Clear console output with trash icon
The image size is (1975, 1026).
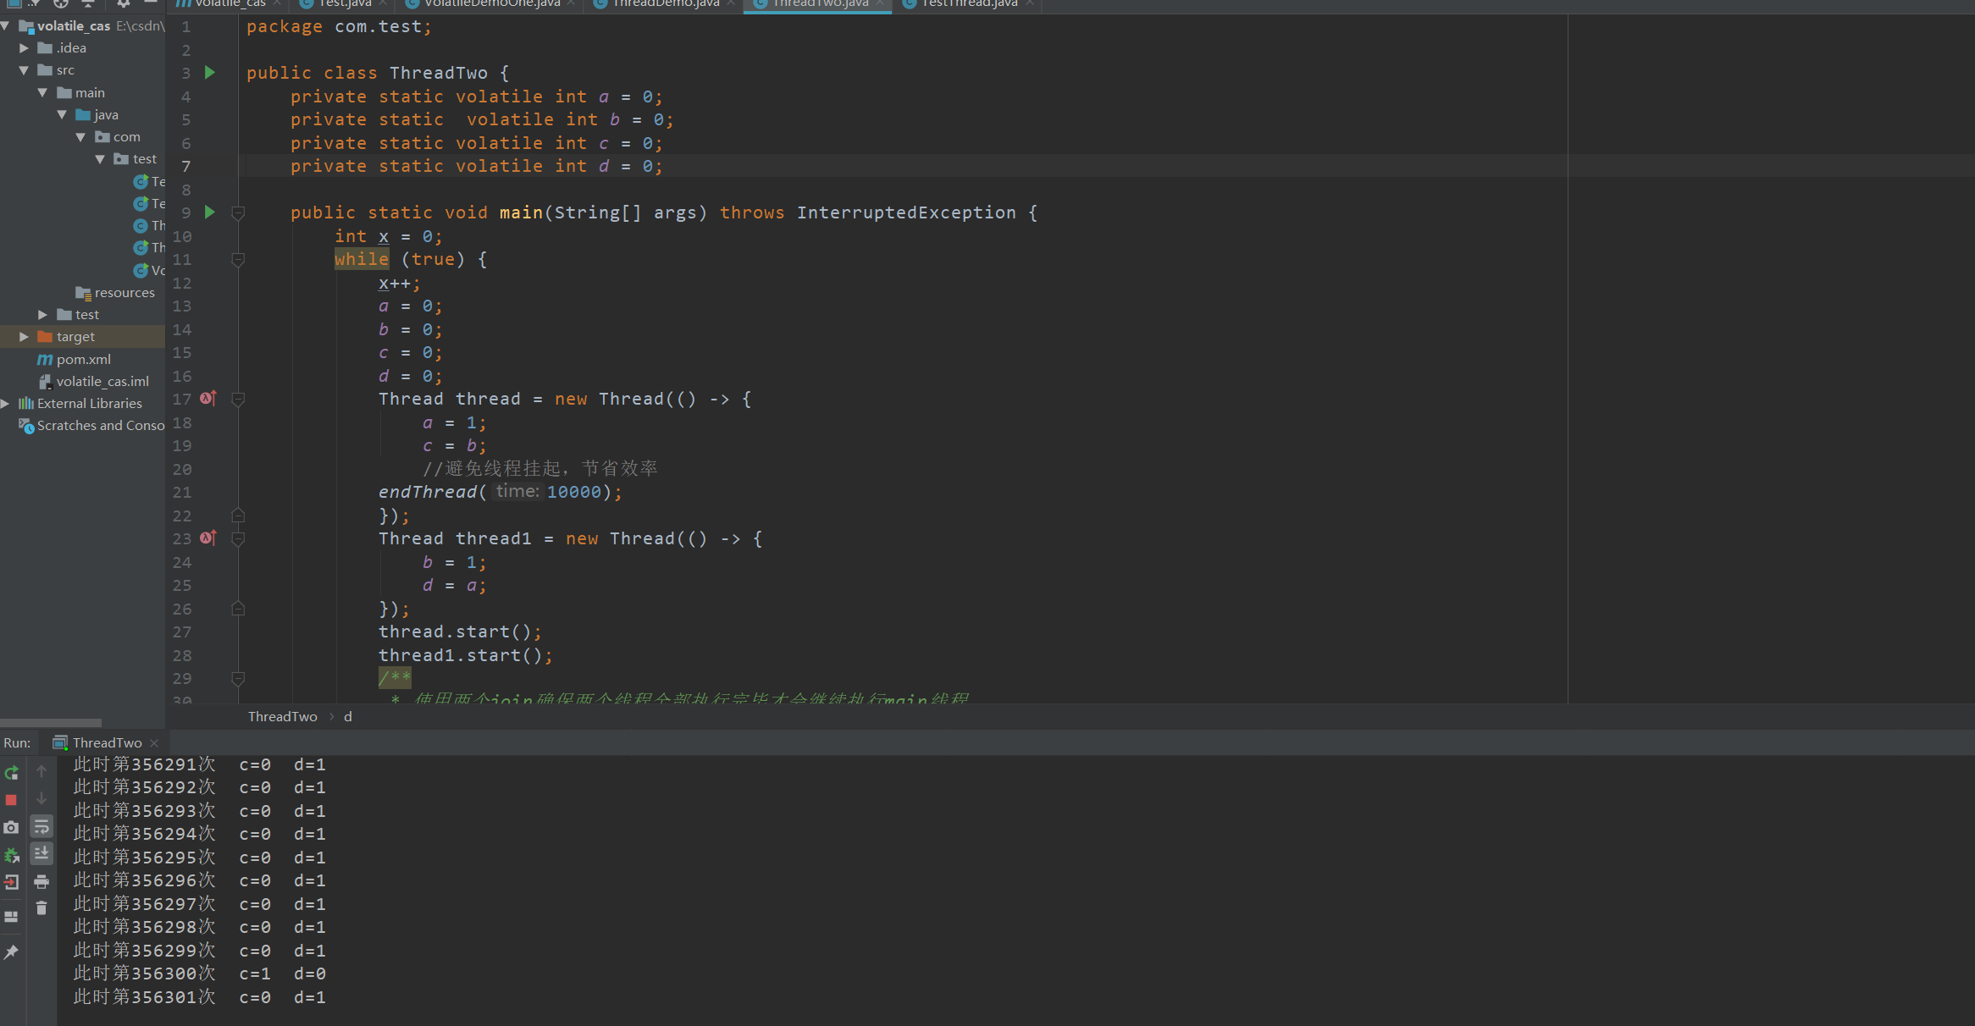click(x=41, y=908)
